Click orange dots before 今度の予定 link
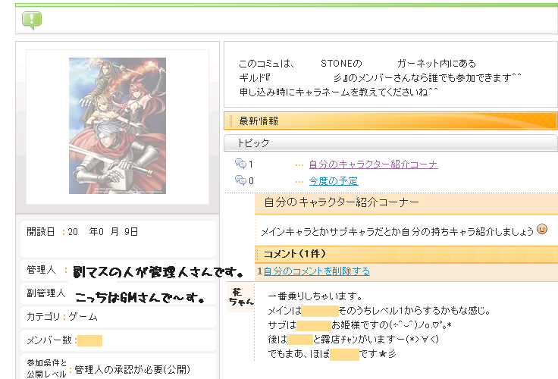 pos(299,181)
